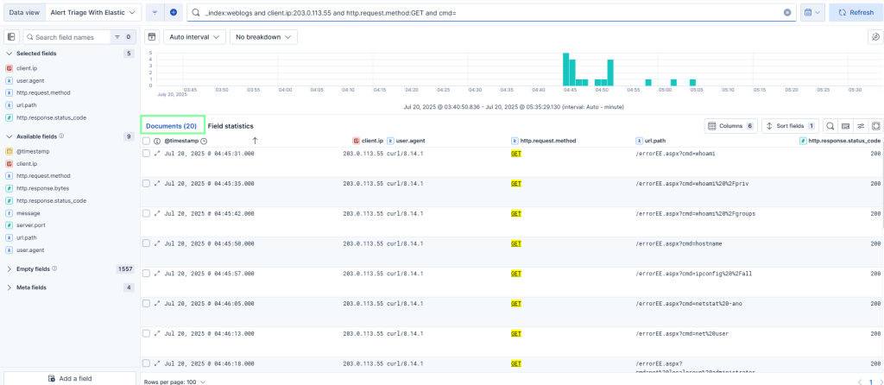This screenshot has width=884, height=385.
Task: Switch to the Field statistics tab
Action: [x=230, y=126]
